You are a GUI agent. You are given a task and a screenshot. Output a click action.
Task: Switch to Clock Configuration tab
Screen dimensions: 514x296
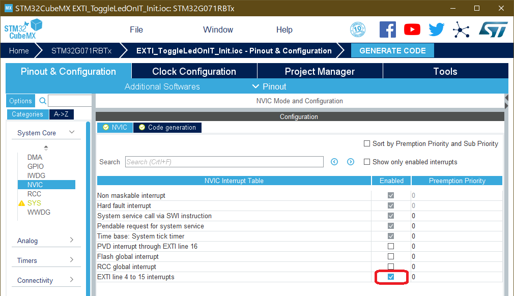[x=194, y=71]
